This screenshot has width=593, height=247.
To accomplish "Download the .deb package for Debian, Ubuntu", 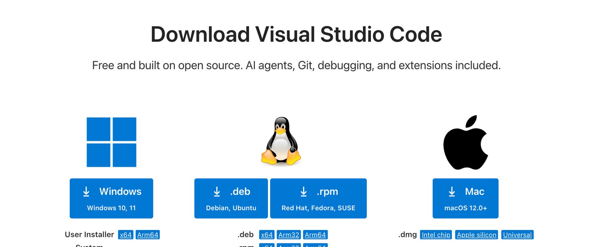I will coord(231,198).
